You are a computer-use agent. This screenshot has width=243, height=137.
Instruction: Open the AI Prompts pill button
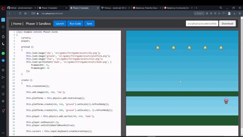[x=199, y=14]
